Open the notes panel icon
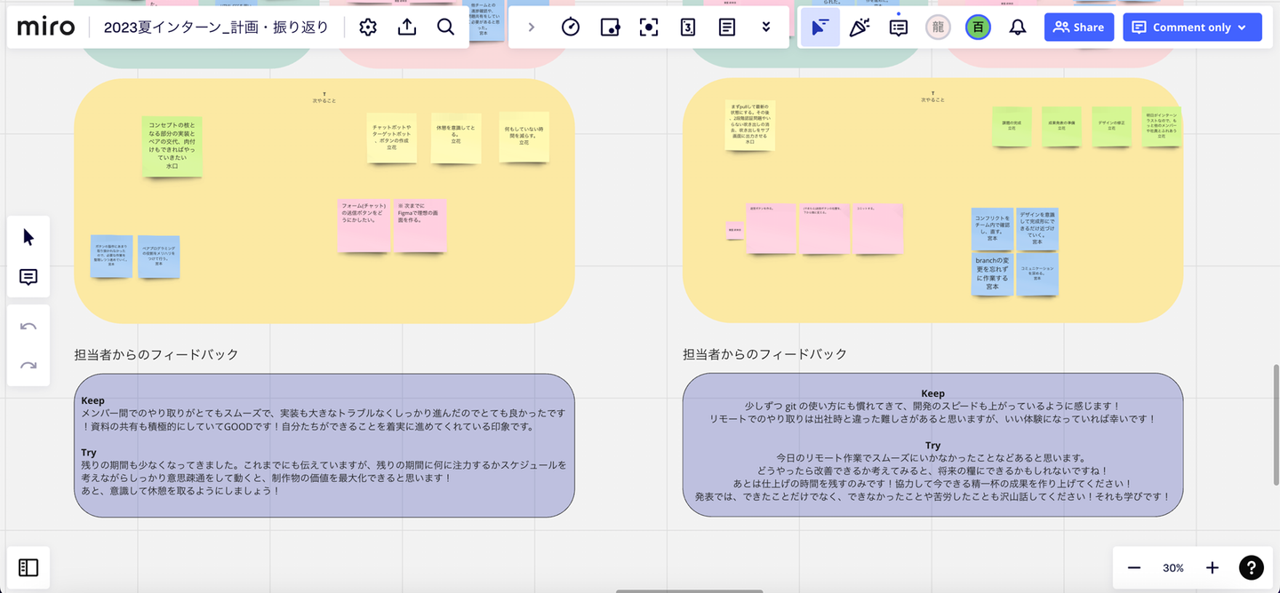The height and width of the screenshot is (593, 1280). (x=727, y=28)
